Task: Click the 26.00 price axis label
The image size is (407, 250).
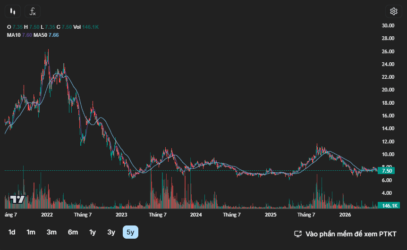Action: 388,51
